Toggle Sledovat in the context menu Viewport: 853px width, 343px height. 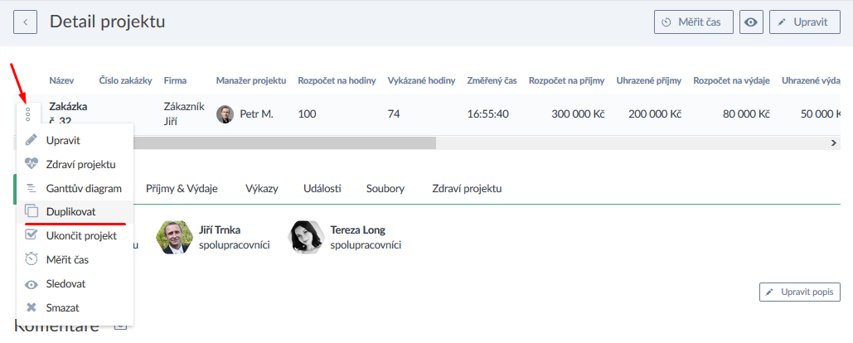65,283
